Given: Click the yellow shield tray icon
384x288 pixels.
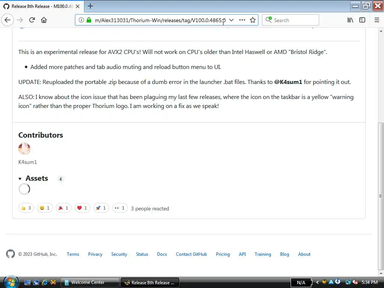Looking at the screenshot, I should pyautogui.click(x=324, y=282).
